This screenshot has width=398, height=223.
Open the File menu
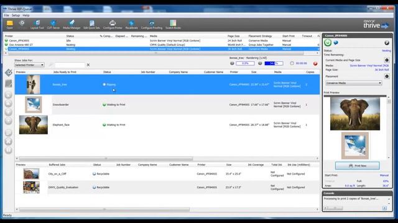click(6, 15)
